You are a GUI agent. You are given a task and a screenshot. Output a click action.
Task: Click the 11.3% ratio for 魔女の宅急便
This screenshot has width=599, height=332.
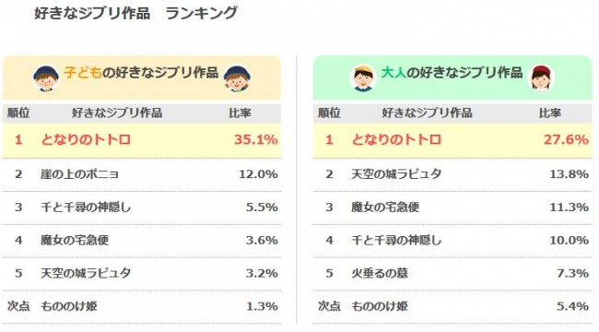point(569,207)
